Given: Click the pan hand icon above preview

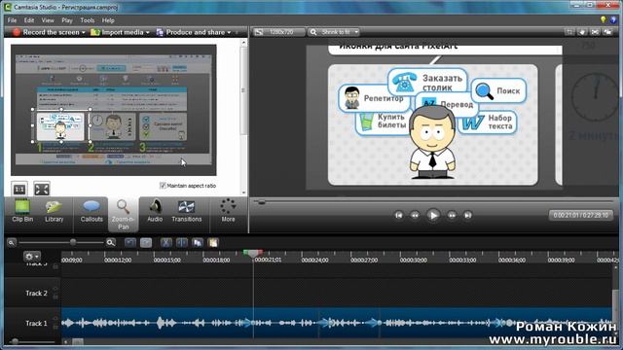Looking at the screenshot, I should point(582,32).
